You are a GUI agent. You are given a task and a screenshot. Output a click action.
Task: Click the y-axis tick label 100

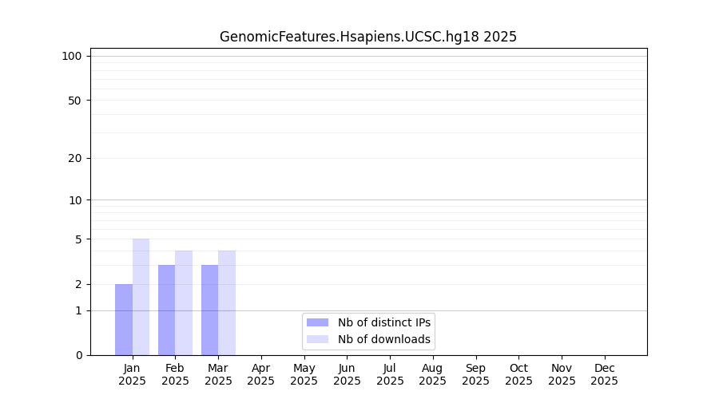click(x=72, y=56)
